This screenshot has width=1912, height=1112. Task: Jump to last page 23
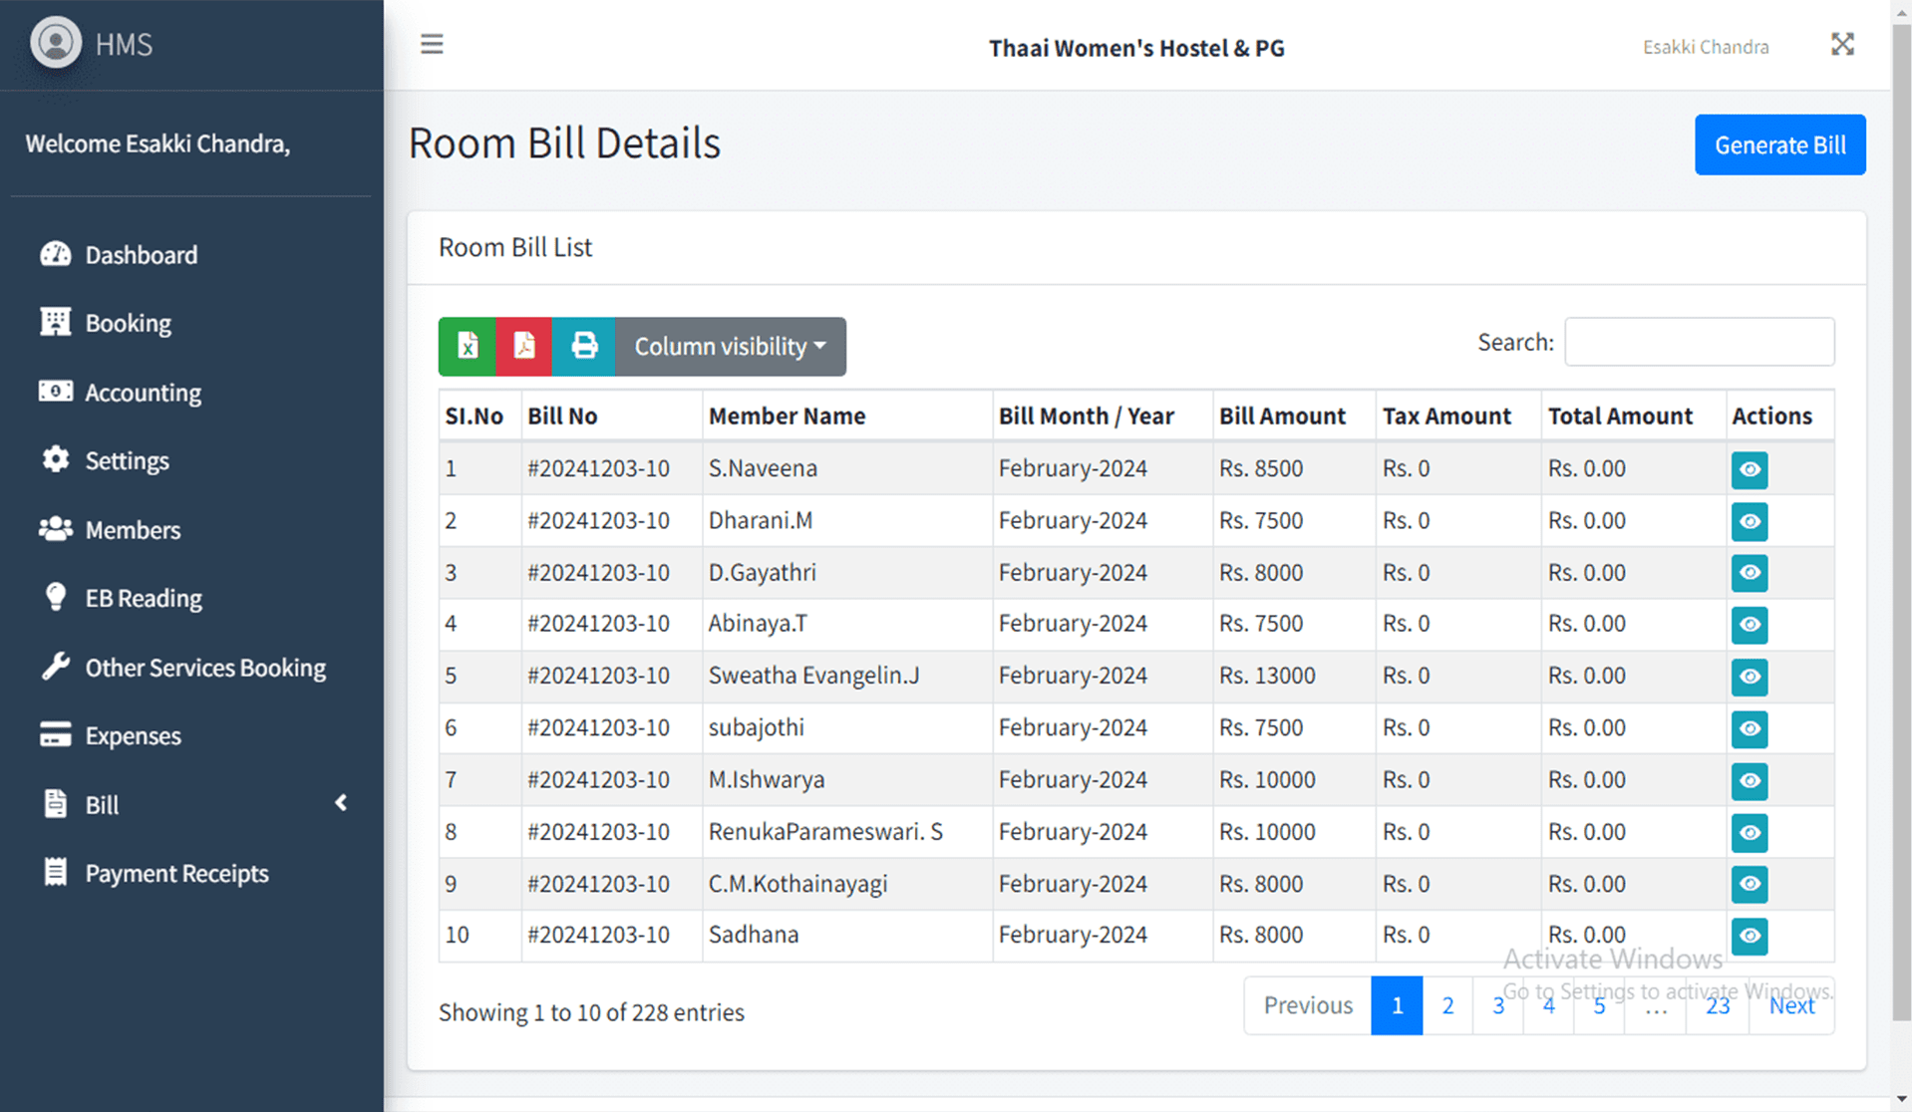[x=1718, y=1005]
